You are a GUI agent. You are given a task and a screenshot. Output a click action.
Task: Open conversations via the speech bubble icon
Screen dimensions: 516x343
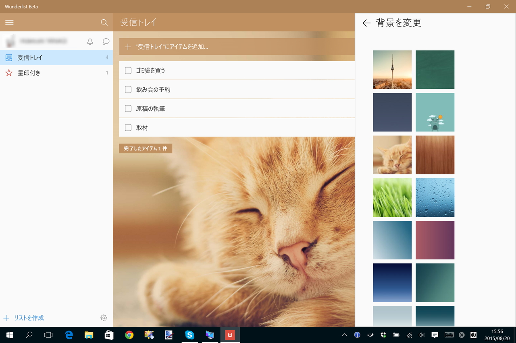click(x=106, y=41)
